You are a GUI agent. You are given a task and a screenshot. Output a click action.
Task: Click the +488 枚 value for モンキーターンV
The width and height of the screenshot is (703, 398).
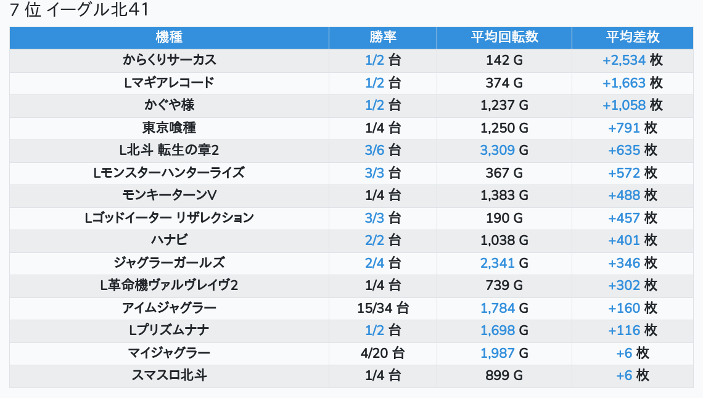point(632,195)
